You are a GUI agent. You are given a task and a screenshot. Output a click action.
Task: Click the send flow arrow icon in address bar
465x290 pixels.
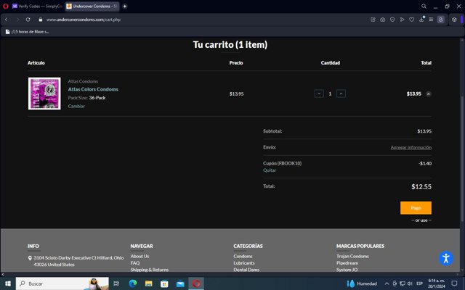[x=402, y=20]
